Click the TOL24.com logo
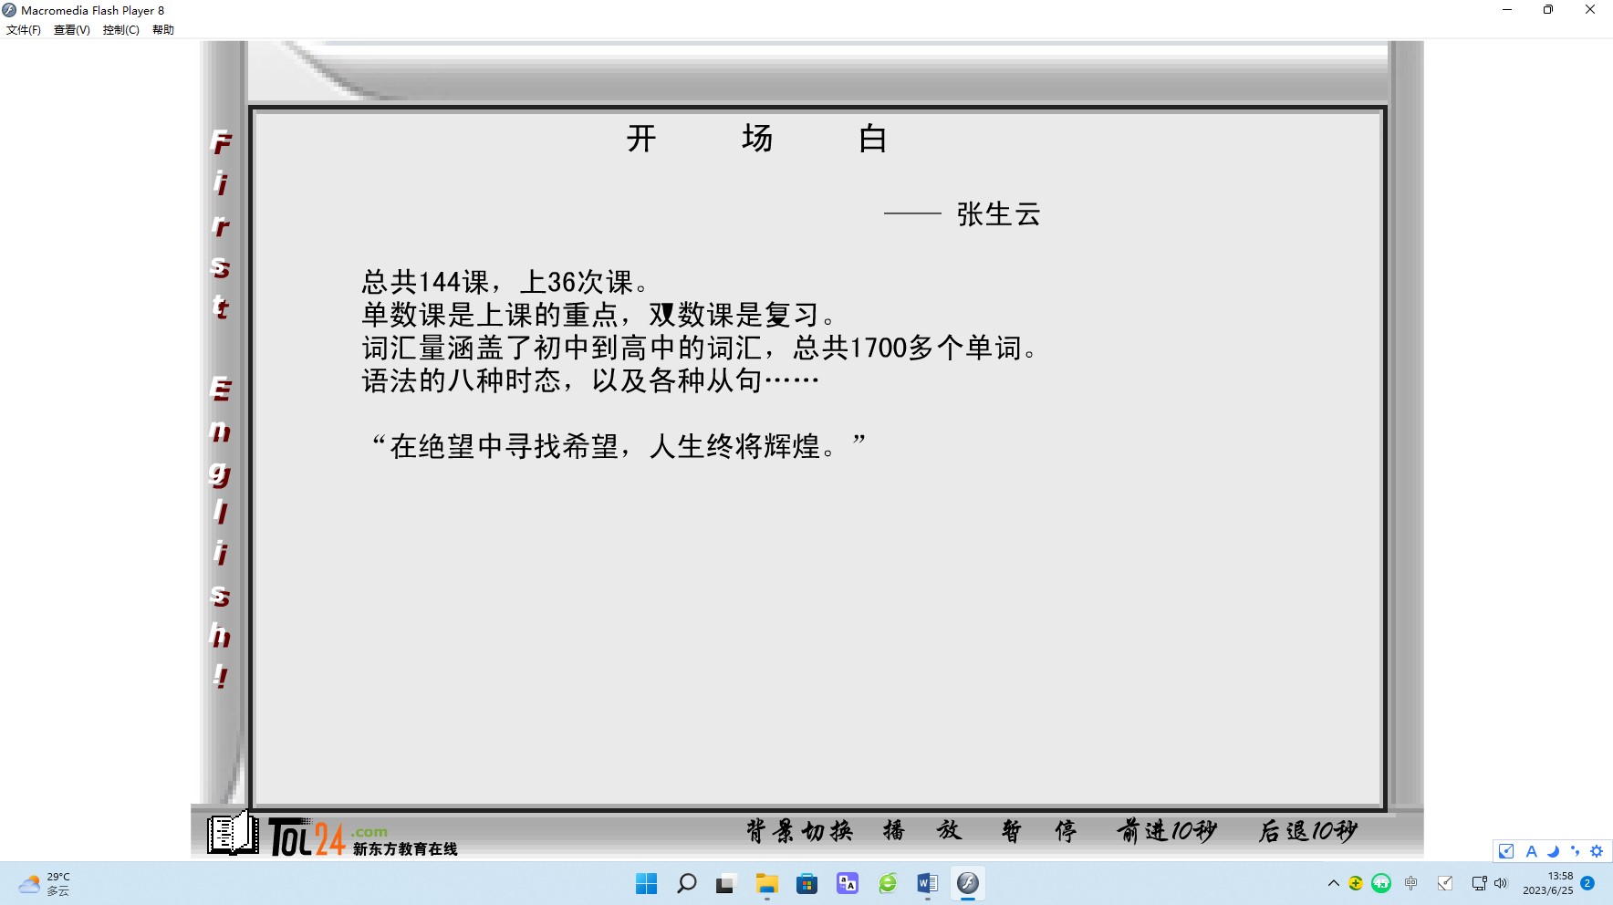Image resolution: width=1613 pixels, height=905 pixels. [307, 837]
